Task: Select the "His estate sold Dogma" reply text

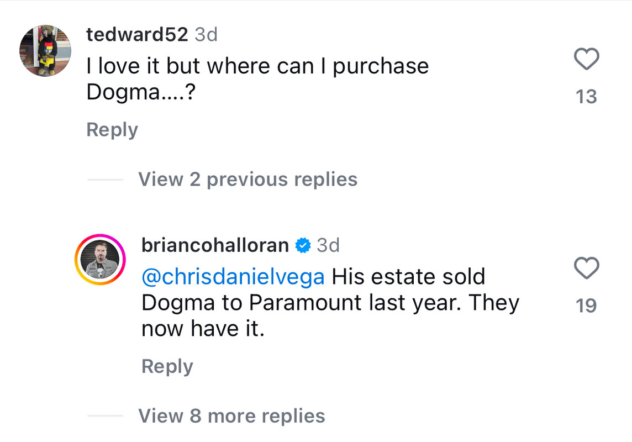Action: [330, 303]
